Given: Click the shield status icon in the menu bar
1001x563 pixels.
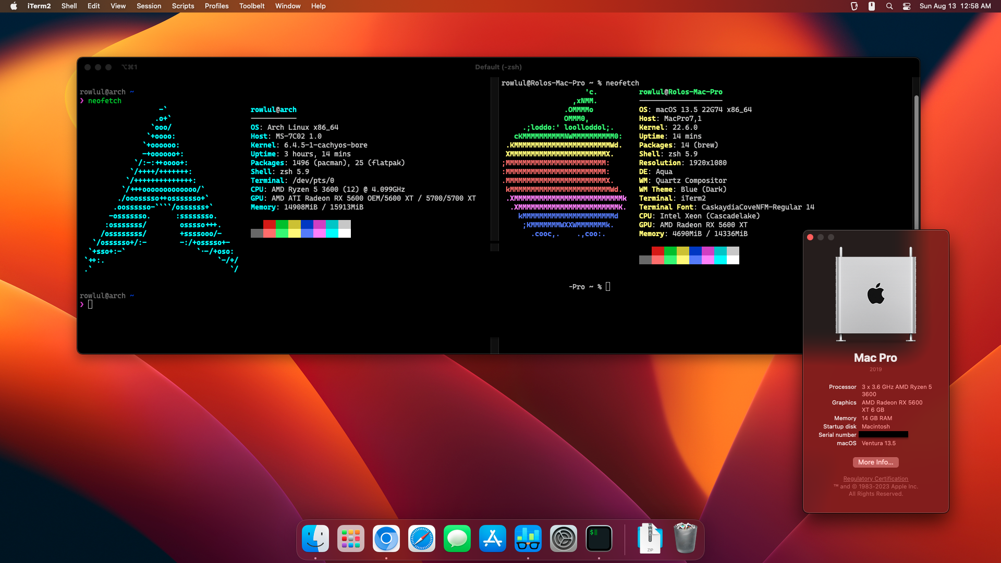Looking at the screenshot, I should pos(854,6).
